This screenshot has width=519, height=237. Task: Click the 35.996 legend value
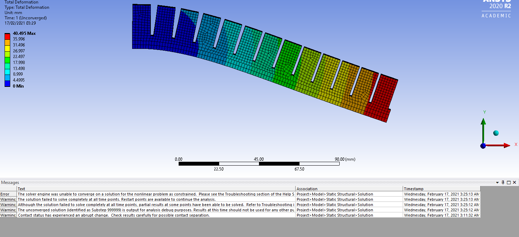click(x=19, y=39)
